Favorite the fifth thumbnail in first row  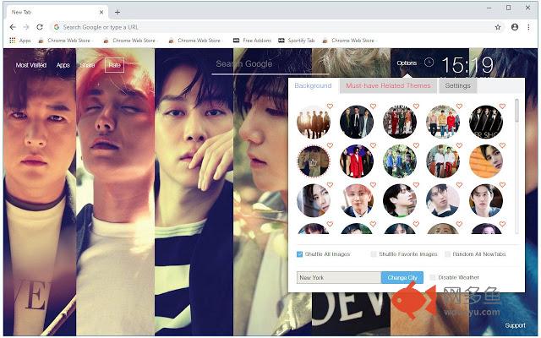click(502, 106)
